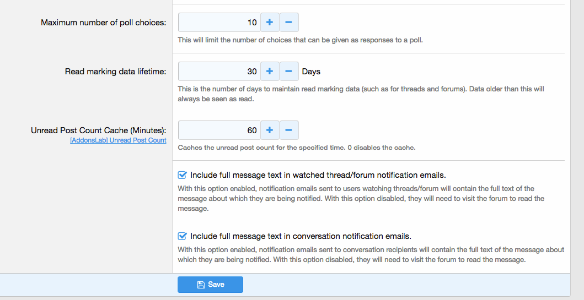The height and width of the screenshot is (300, 584).
Task: Click plus for read marking data lifetime
Action: tap(270, 72)
